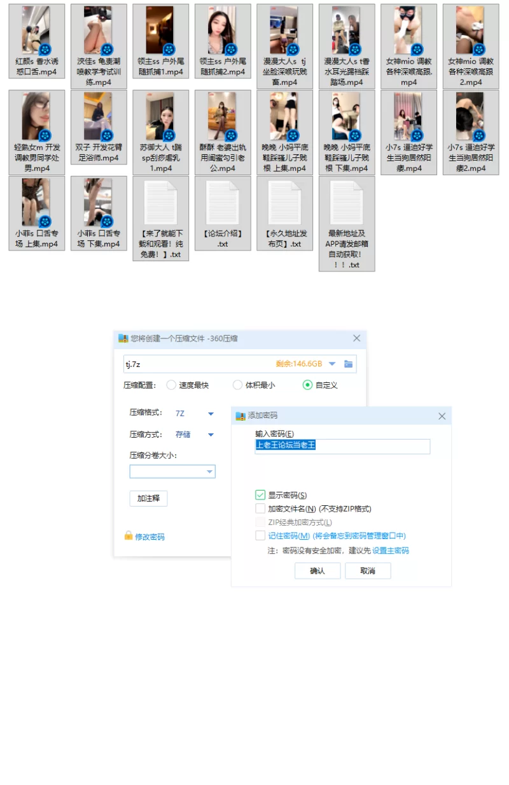The width and height of the screenshot is (509, 785).
Task: Close the 360压缩 create archive dialog
Action: (357, 338)
